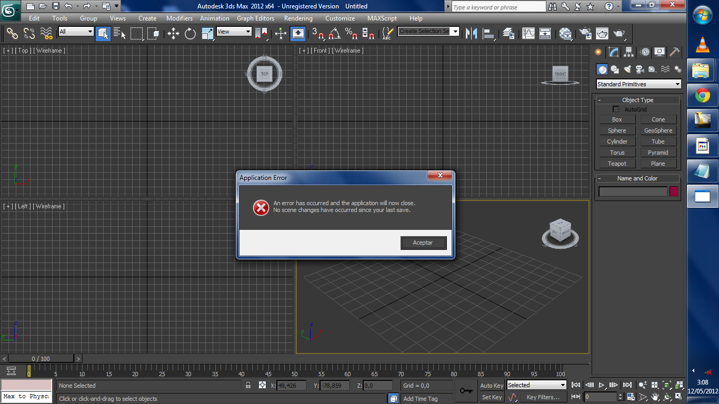Open the Rendering menu
Viewport: 719px width, 404px height.
point(298,18)
